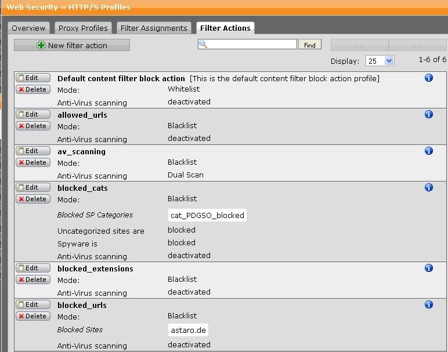Image resolution: width=448 pixels, height=352 pixels.
Task: Edit the blocked_cats filter action
Action: [32, 187]
